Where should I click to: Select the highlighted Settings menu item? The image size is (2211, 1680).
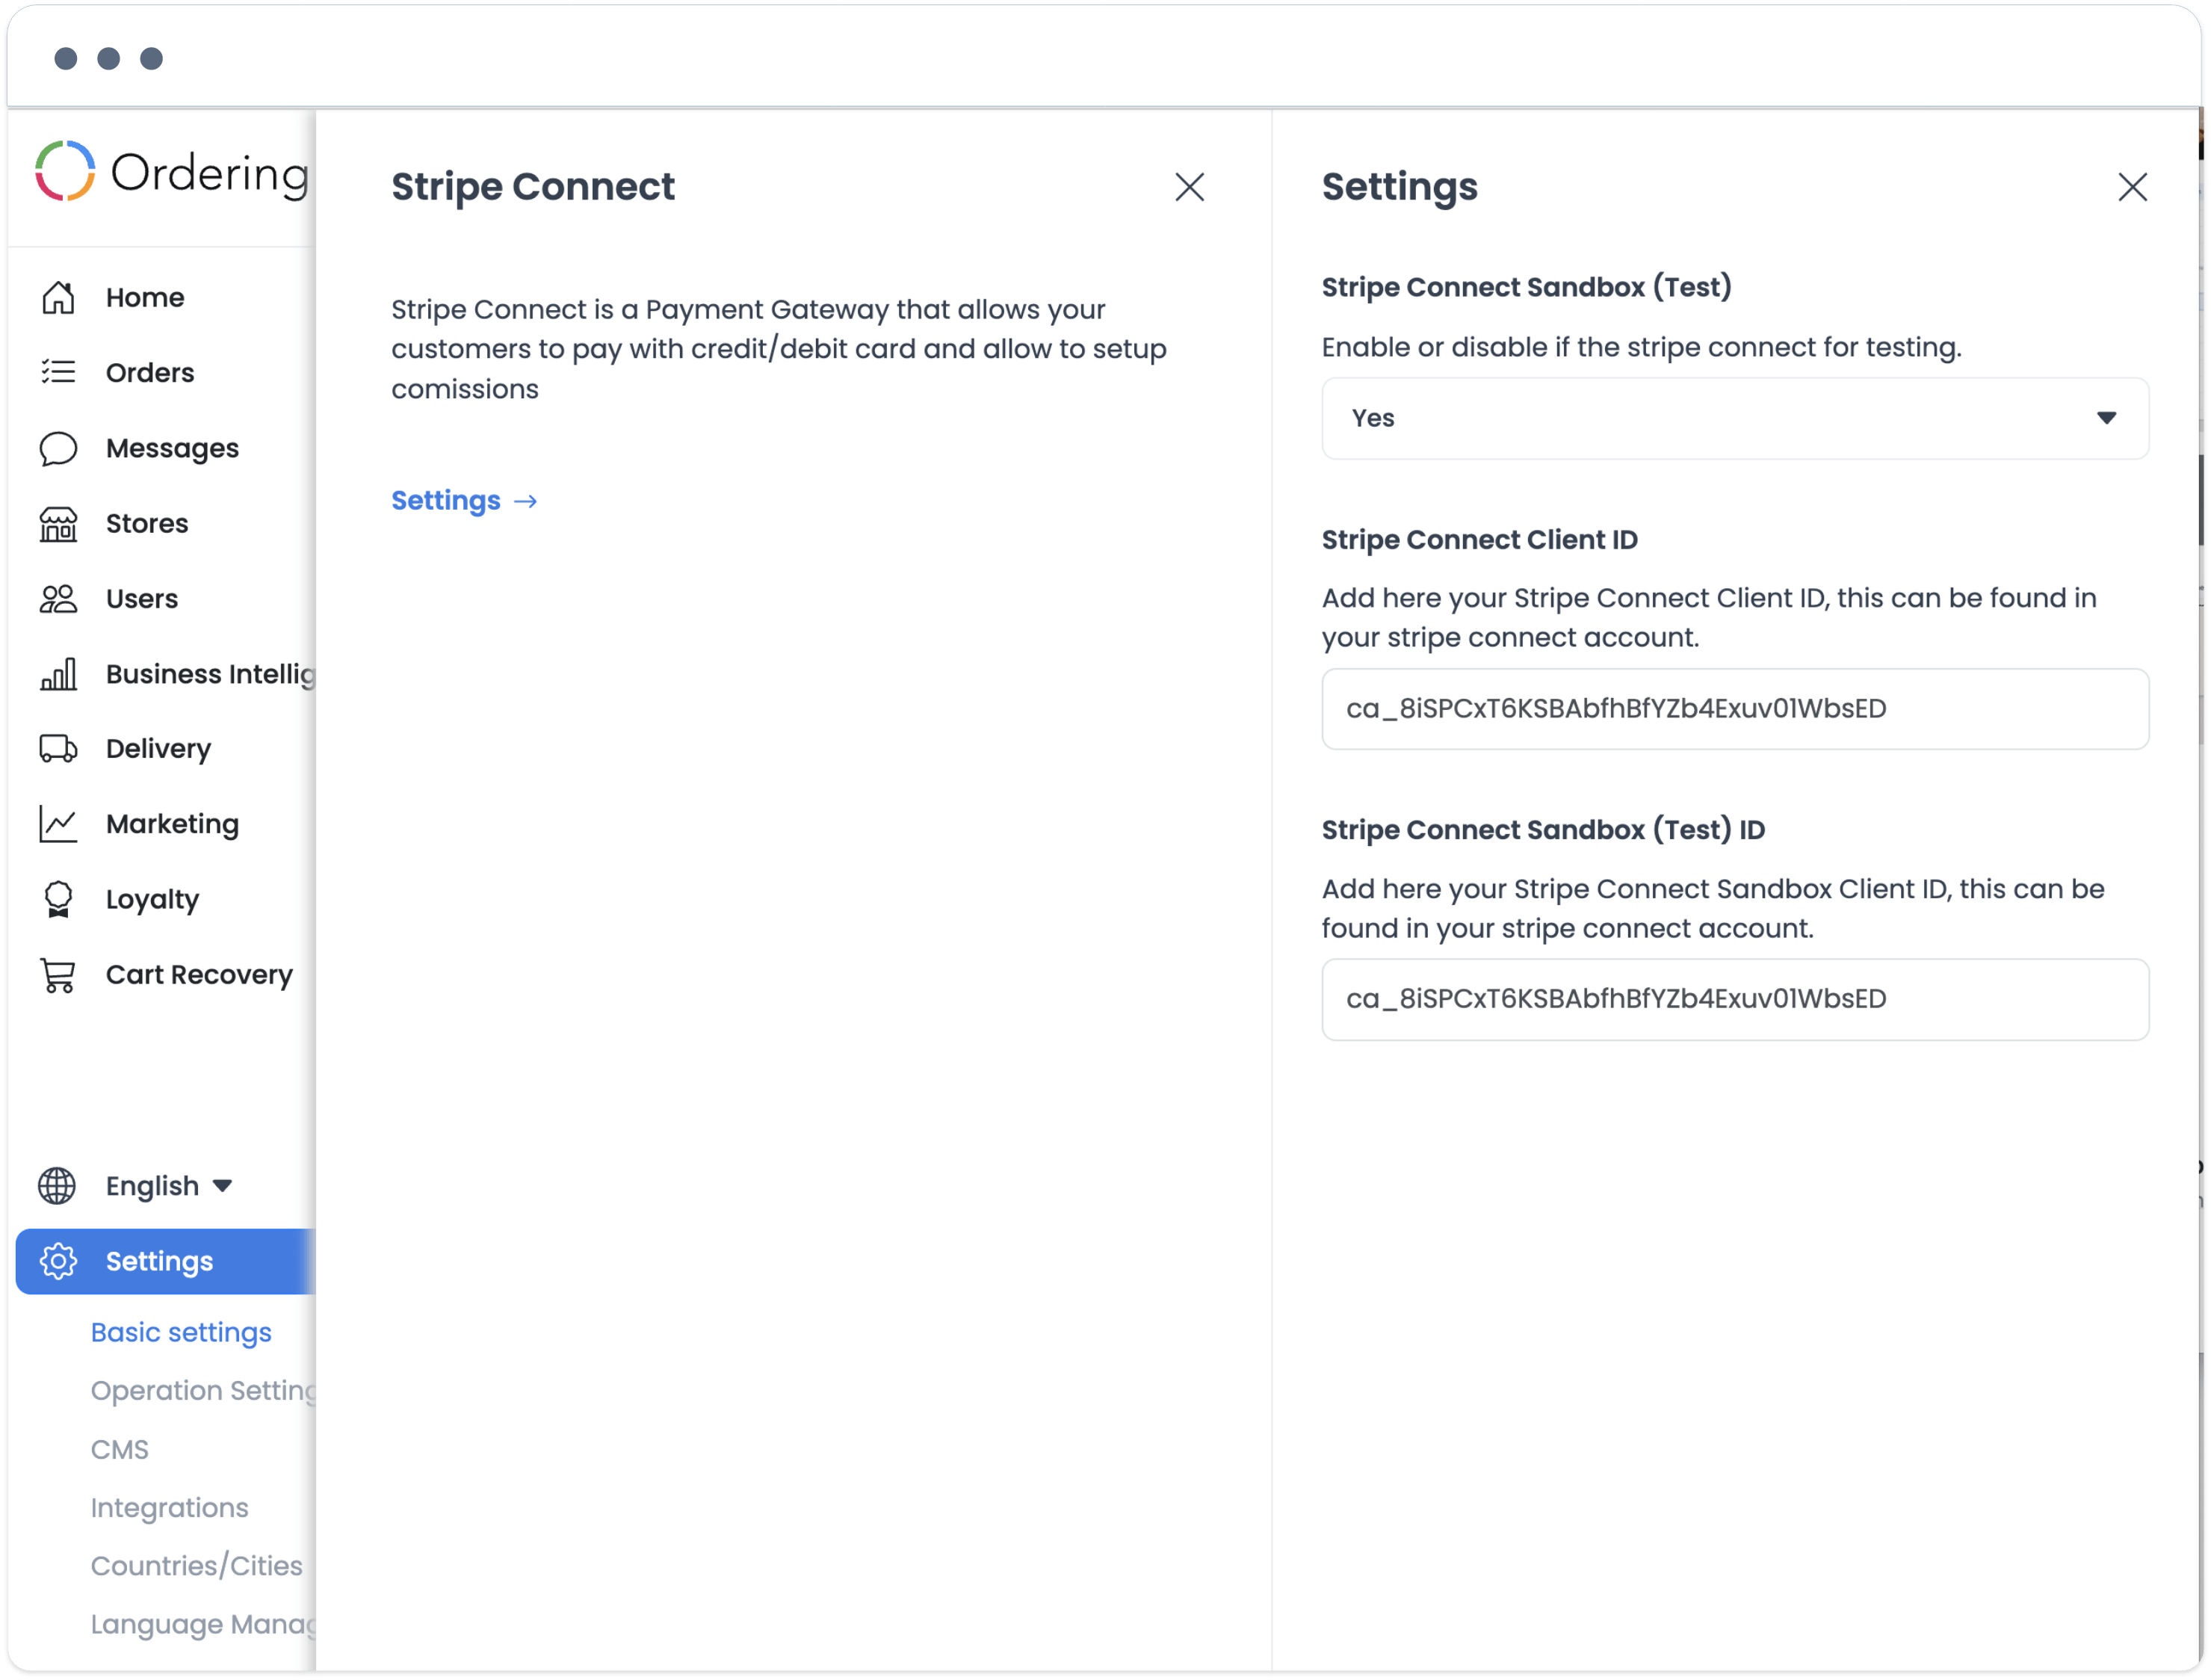[166, 1261]
